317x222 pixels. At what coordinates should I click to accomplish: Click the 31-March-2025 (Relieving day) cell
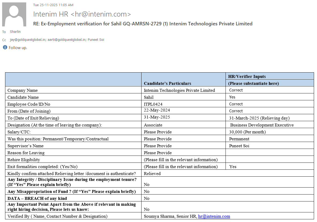[259, 118]
